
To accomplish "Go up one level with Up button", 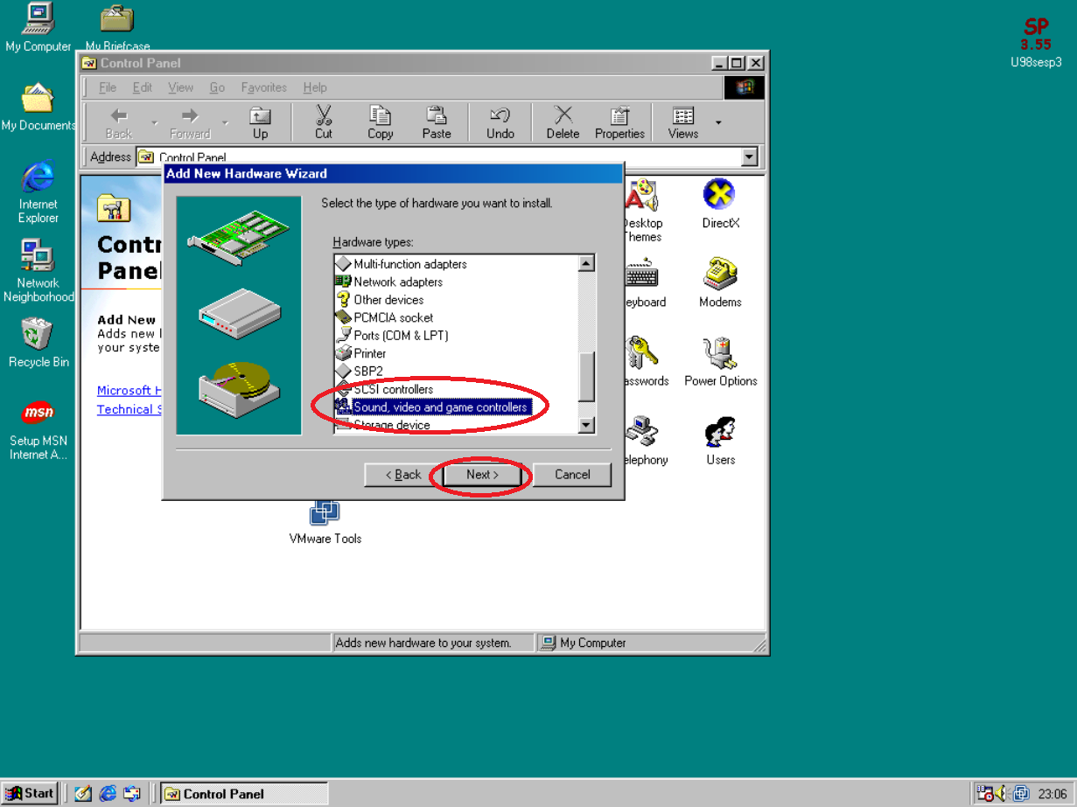I will click(260, 122).
